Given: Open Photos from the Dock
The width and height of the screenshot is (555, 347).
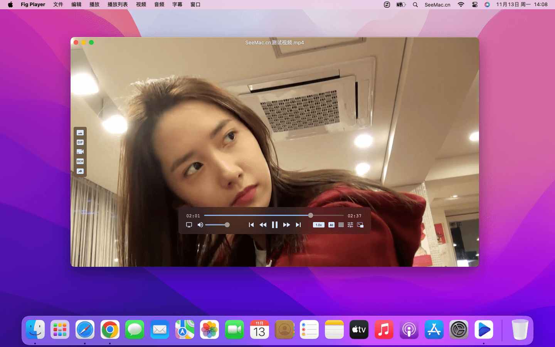Looking at the screenshot, I should tap(209, 330).
